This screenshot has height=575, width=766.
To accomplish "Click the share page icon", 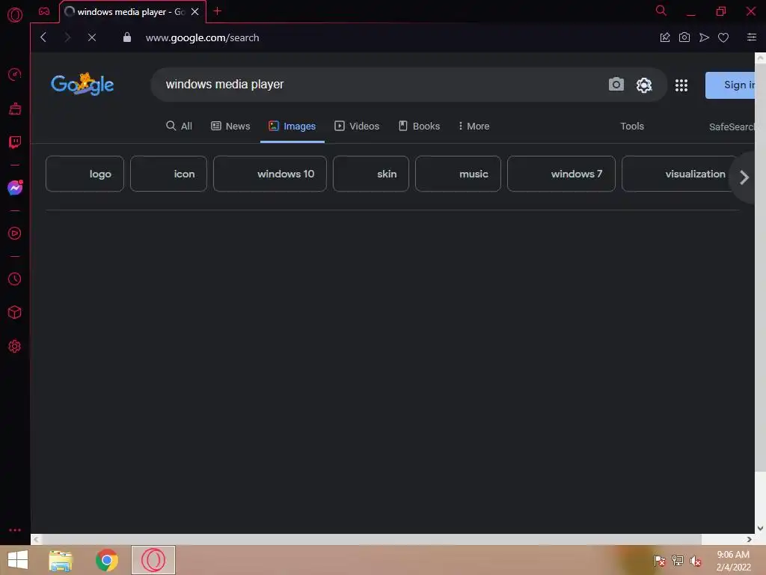I will 665,37.
